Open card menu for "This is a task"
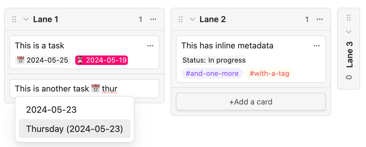 (x=150, y=46)
